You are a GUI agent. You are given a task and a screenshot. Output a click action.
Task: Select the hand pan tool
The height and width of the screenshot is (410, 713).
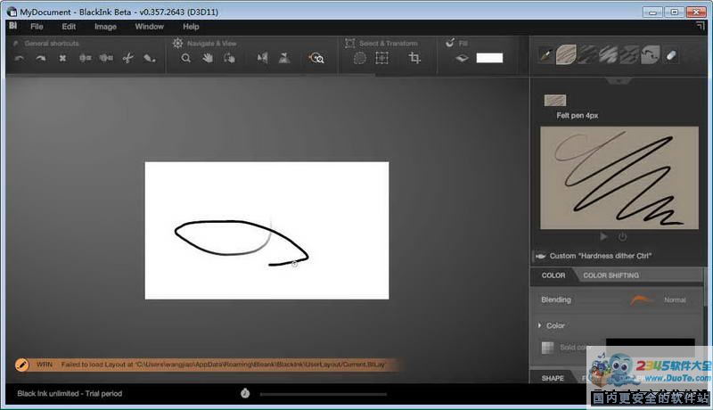pyautogui.click(x=208, y=58)
